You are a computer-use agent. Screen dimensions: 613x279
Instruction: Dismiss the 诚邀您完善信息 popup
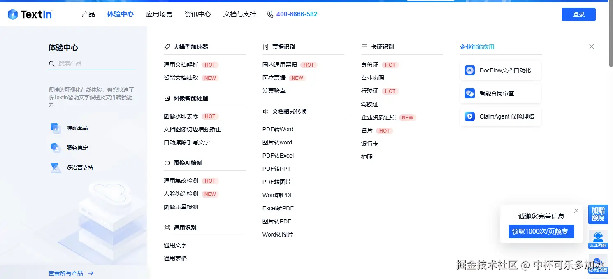click(x=576, y=211)
